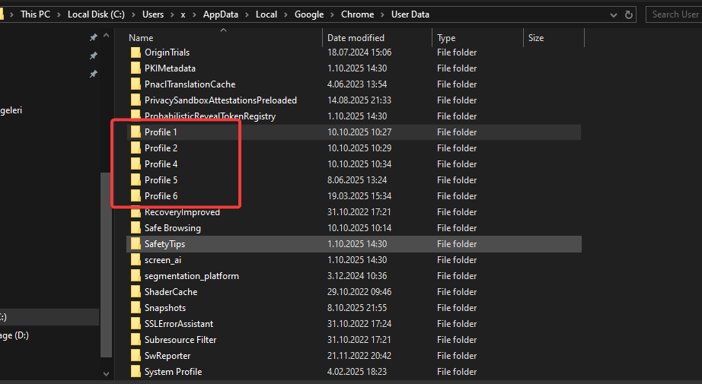Sort by the Type column header
The height and width of the screenshot is (384, 702).
tap(446, 38)
